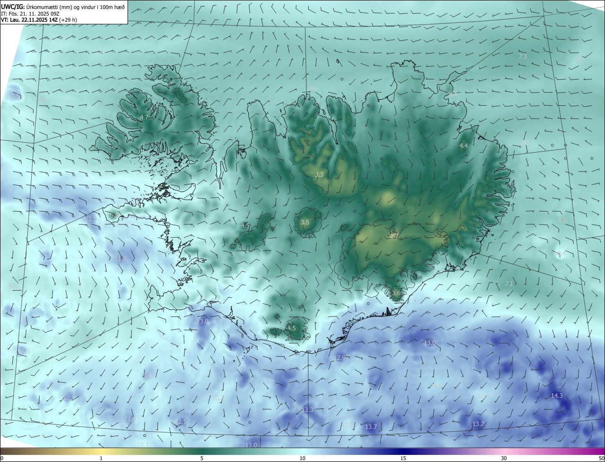The image size is (605, 462).
Task: Click the 7.1 value off the southeast coast
Action: (509, 283)
